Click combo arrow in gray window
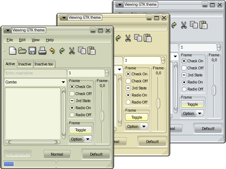This screenshot has height=169, width=226. point(175,56)
